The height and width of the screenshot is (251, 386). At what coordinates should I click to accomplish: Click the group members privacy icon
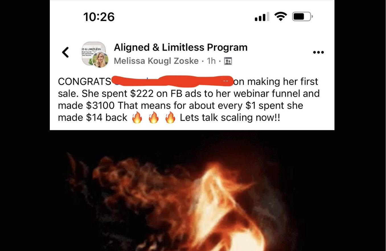(x=228, y=61)
